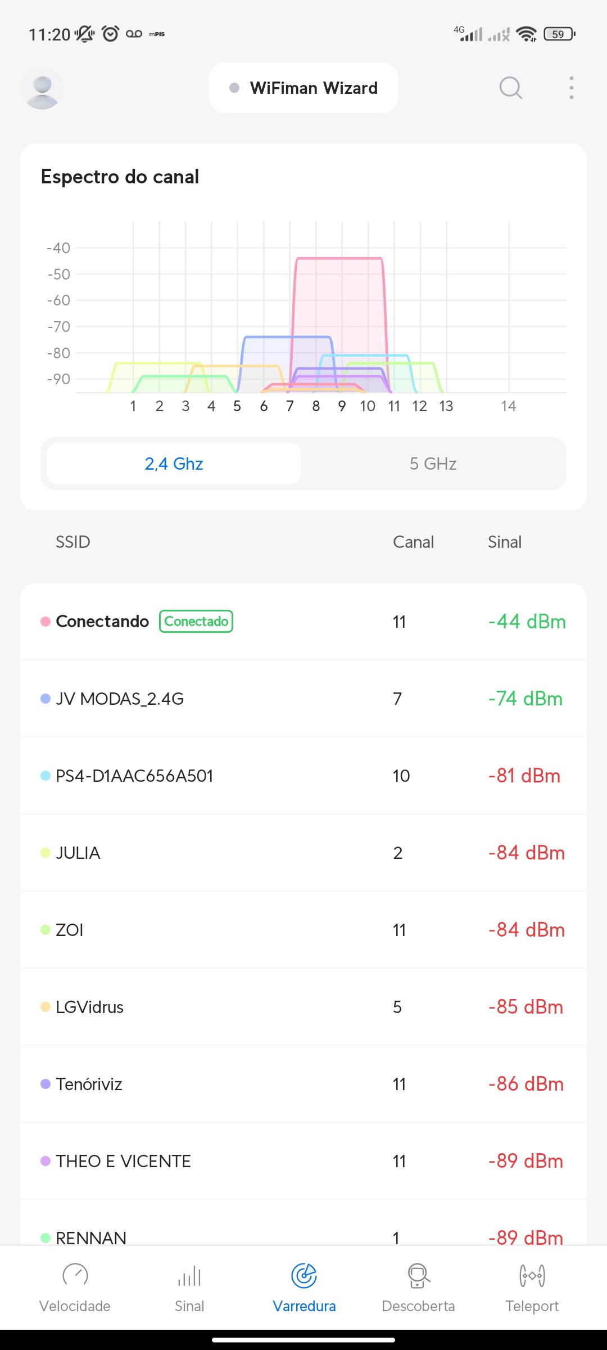Tap the Varredura radar icon
This screenshot has width=607, height=1350.
[x=304, y=1275]
